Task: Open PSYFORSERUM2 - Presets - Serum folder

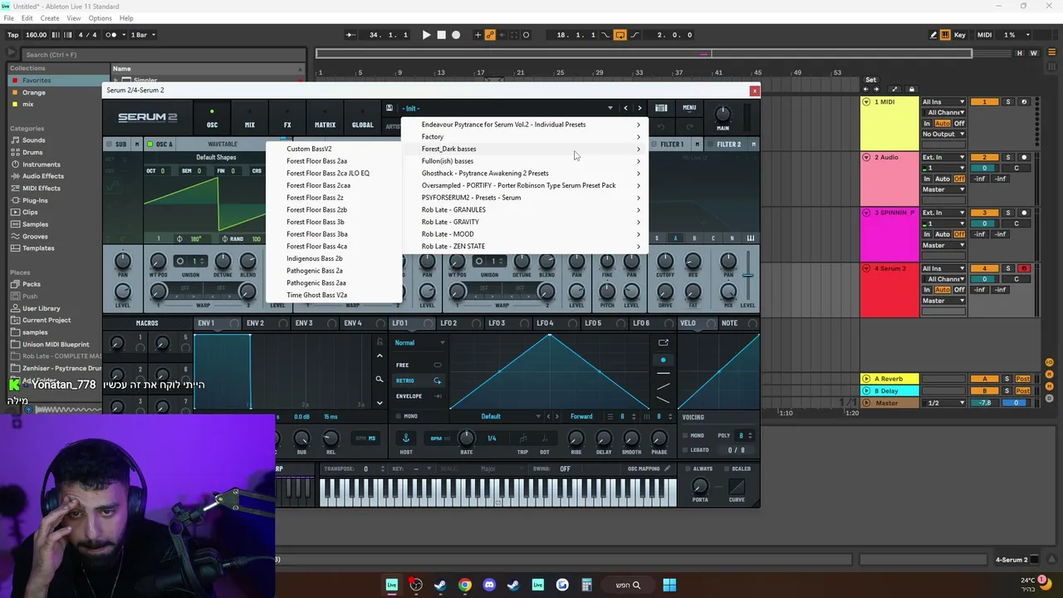Action: (x=524, y=198)
